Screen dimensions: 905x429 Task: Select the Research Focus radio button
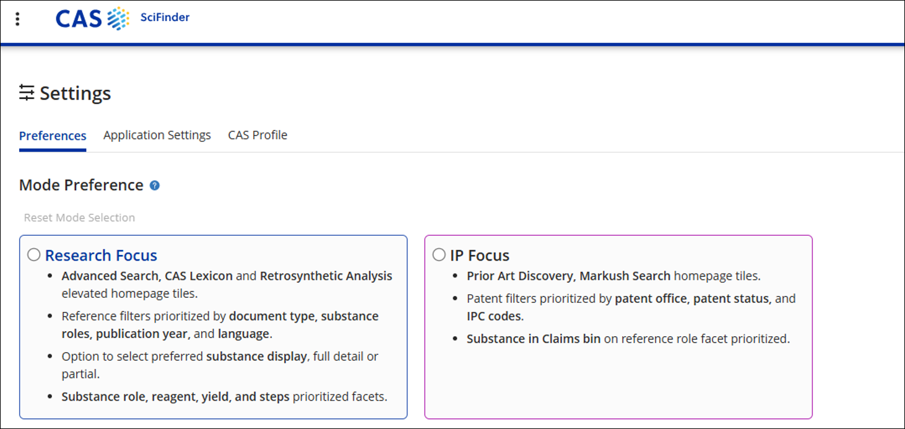(x=34, y=254)
